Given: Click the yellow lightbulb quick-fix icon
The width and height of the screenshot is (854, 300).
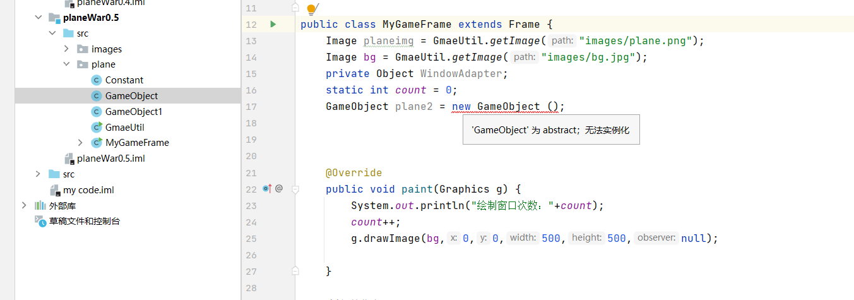Looking at the screenshot, I should tap(311, 9).
